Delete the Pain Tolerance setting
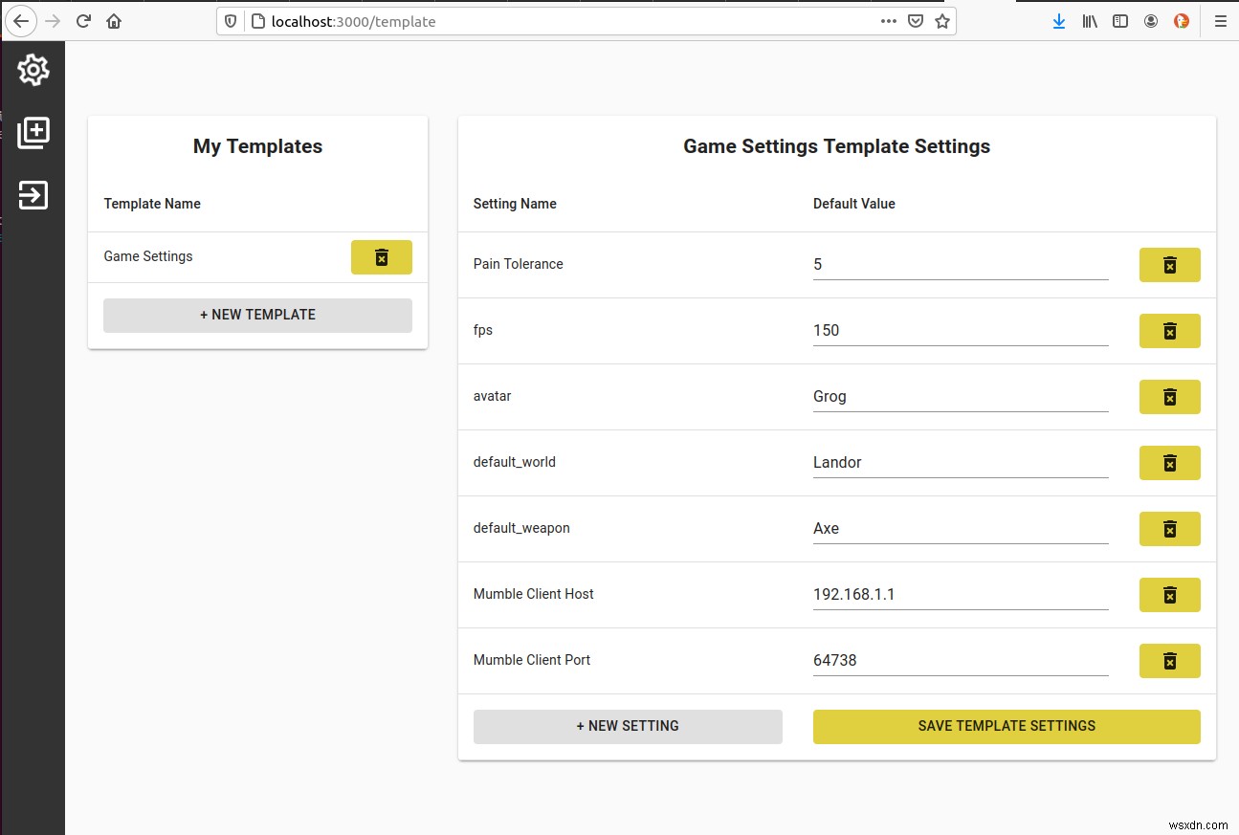The width and height of the screenshot is (1239, 835). click(x=1169, y=265)
